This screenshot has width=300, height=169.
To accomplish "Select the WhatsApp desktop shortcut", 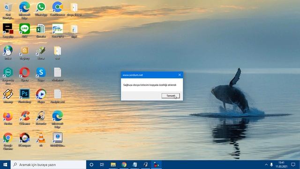I will [x=41, y=9].
